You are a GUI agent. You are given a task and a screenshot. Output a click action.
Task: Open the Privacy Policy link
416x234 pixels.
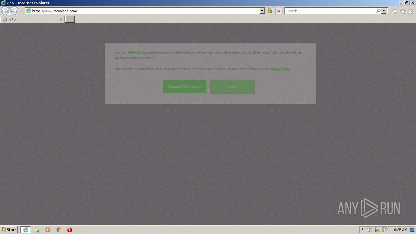click(x=280, y=69)
